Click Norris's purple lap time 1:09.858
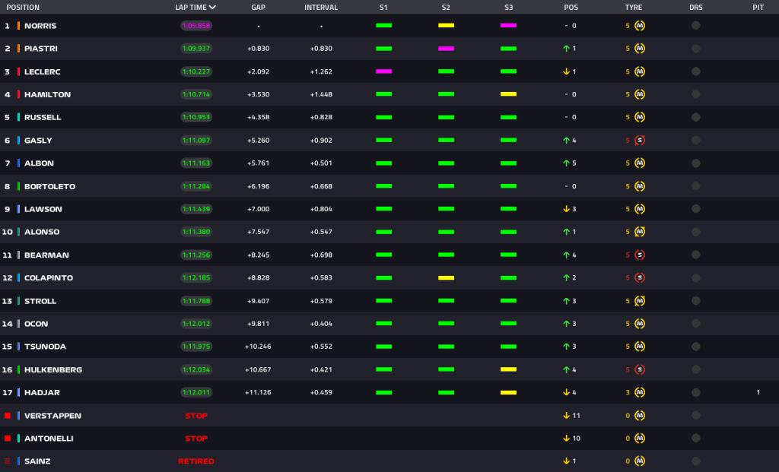 click(196, 26)
